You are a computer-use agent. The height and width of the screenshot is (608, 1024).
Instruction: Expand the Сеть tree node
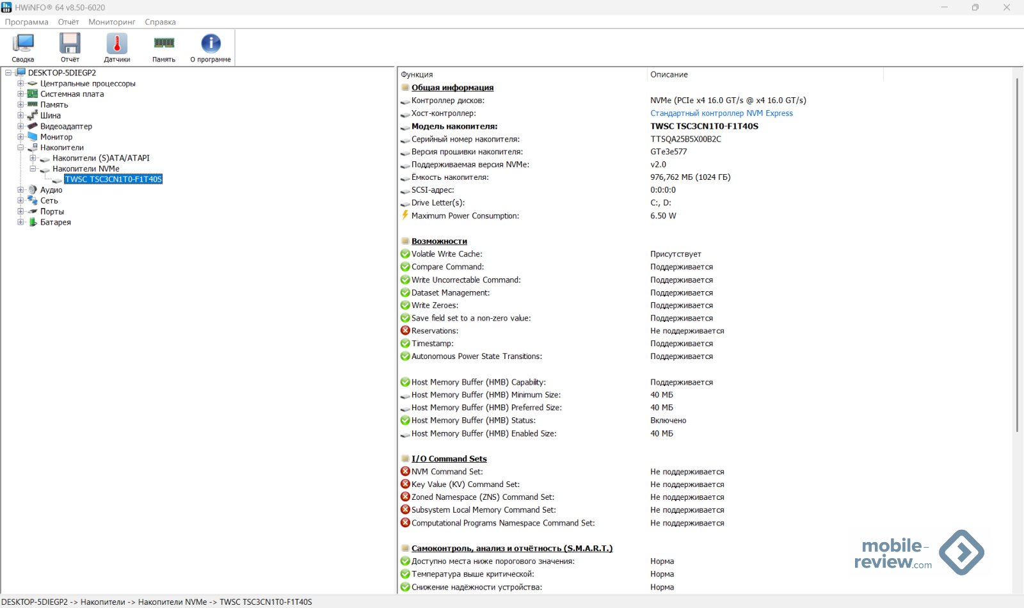(20, 200)
